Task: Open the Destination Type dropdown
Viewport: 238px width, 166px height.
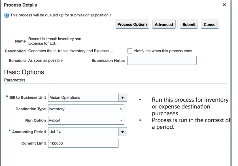Action: click(x=86, y=109)
